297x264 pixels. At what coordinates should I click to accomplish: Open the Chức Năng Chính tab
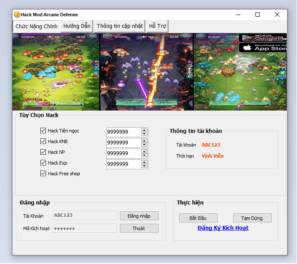coord(36,26)
